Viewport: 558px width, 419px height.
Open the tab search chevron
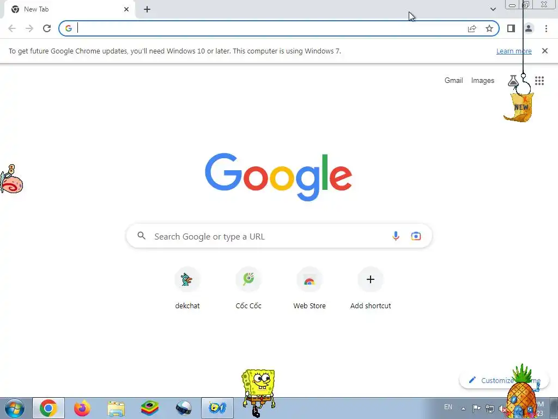pyautogui.click(x=493, y=9)
